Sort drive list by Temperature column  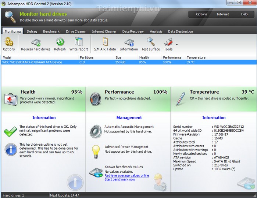point(196,57)
